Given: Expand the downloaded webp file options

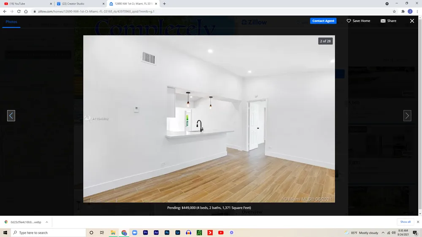Looking at the screenshot, I should (x=46, y=222).
